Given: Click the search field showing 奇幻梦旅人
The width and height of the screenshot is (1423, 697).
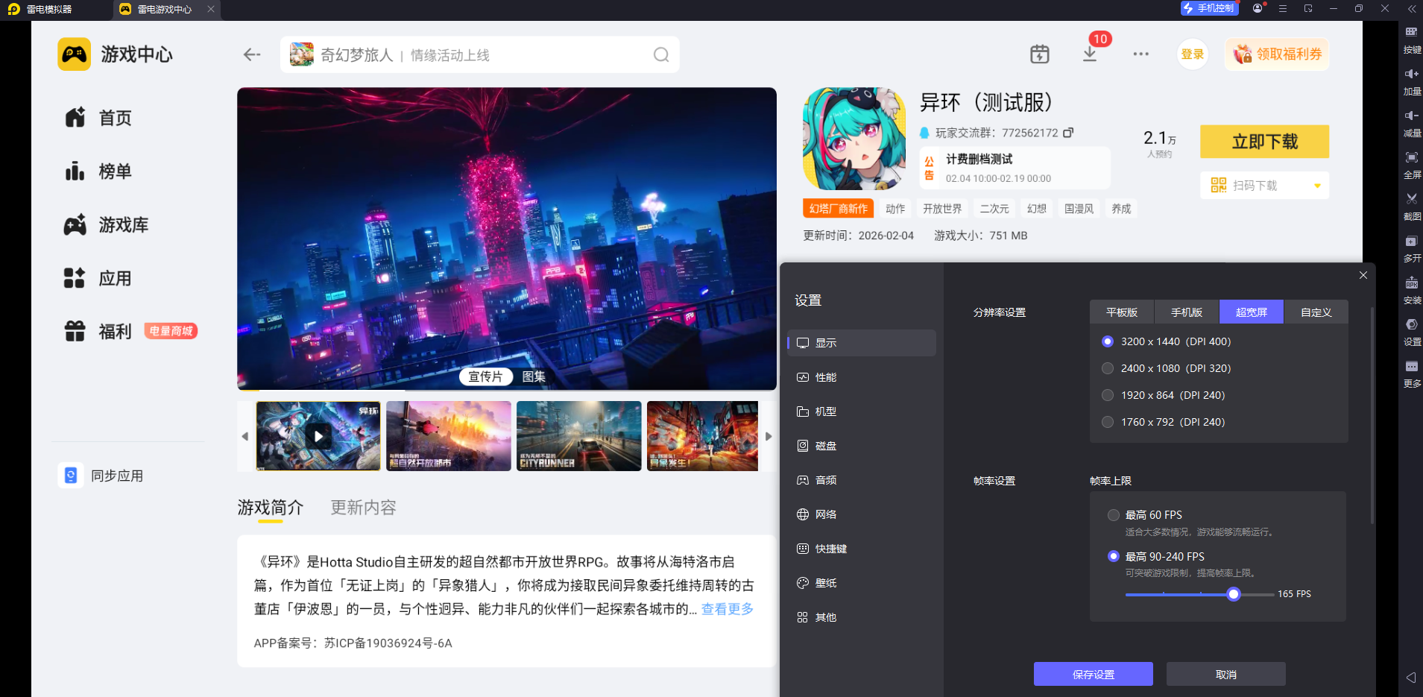Looking at the screenshot, I should [480, 54].
